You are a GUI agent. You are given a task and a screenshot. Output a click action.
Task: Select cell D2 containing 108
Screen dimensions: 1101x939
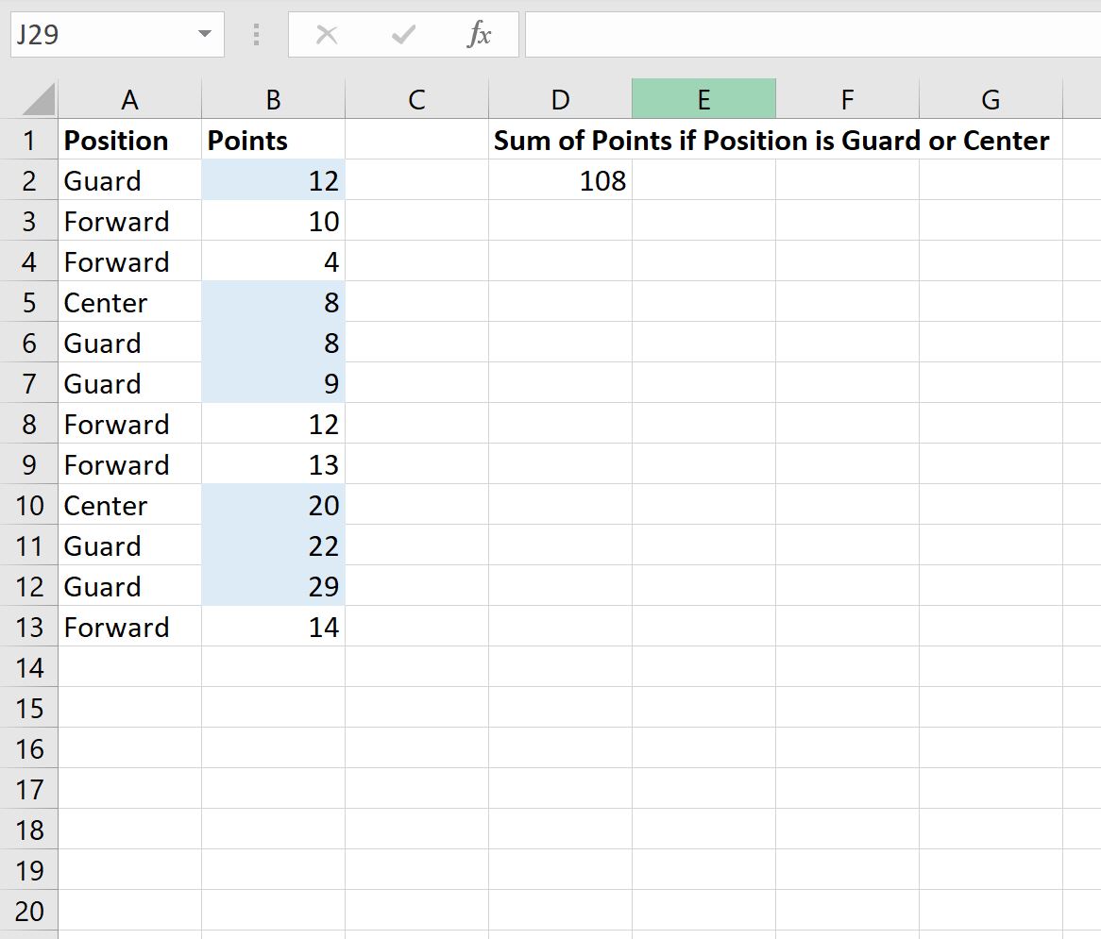pyautogui.click(x=560, y=180)
